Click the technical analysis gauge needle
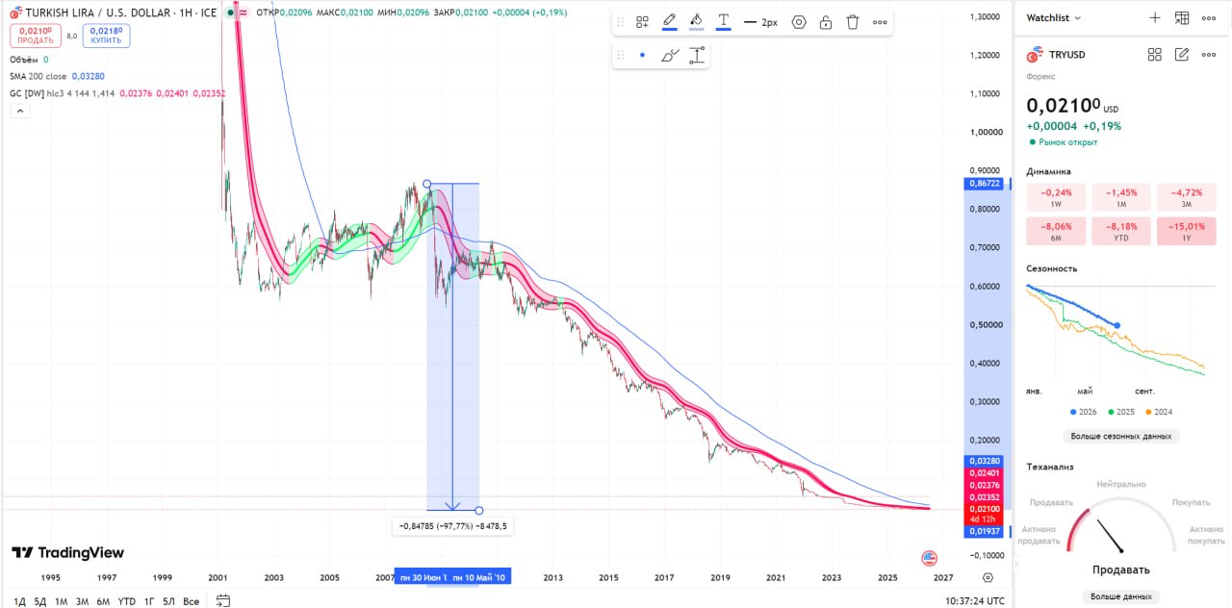Screen dimensions: 1232x608 [x=1109, y=537]
